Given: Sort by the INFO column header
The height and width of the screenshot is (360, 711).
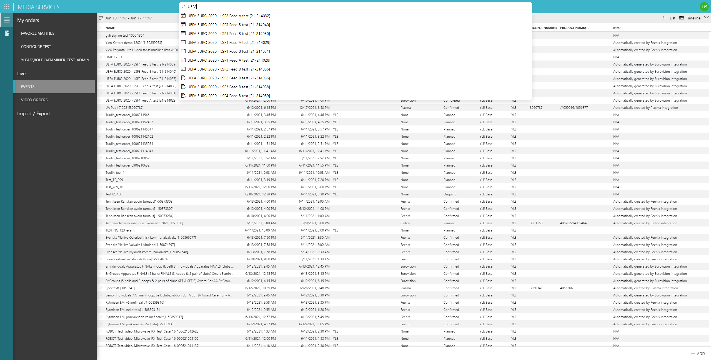Looking at the screenshot, I should coord(617,28).
